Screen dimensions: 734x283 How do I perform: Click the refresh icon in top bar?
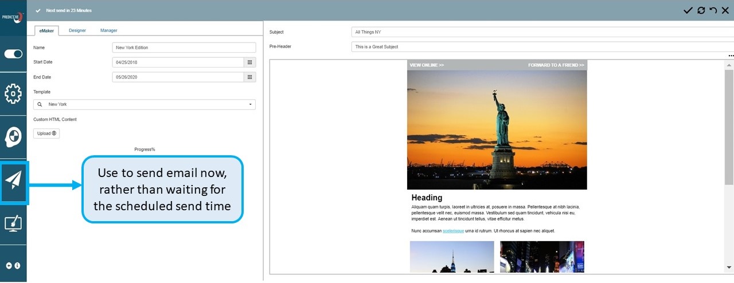click(x=701, y=10)
